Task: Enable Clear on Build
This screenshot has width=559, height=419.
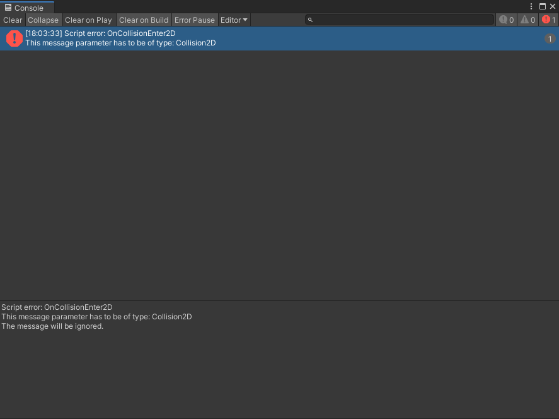Action: [x=144, y=20]
